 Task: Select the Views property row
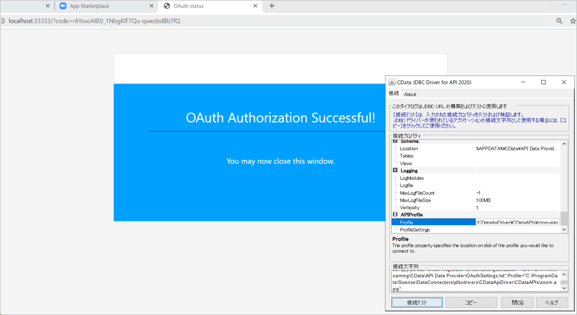[476, 163]
